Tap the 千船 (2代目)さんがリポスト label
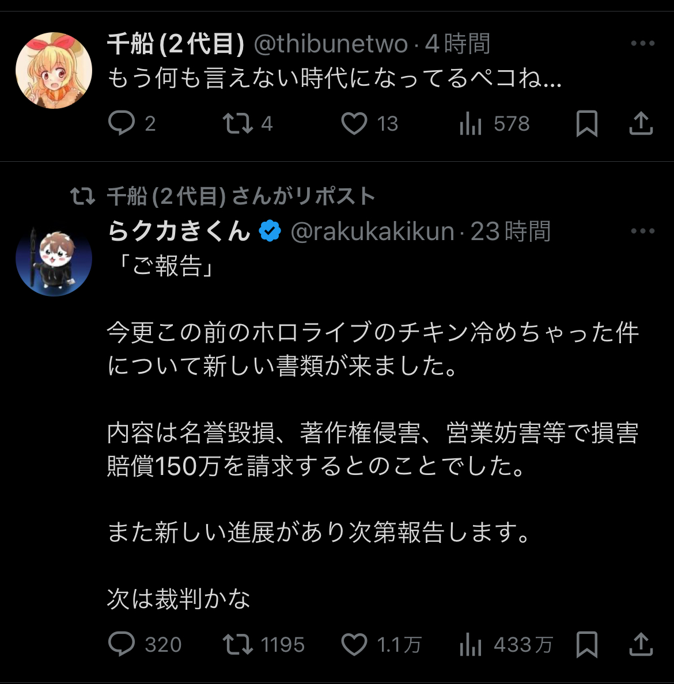The height and width of the screenshot is (684, 674). [241, 196]
